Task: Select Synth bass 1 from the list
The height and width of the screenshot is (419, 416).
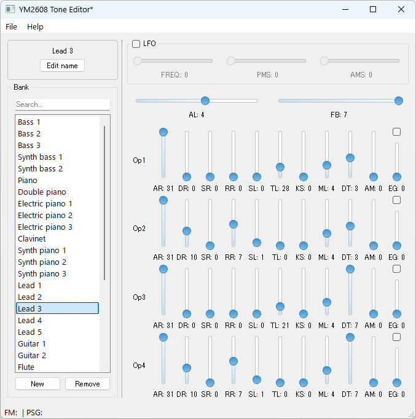Action: tap(40, 157)
